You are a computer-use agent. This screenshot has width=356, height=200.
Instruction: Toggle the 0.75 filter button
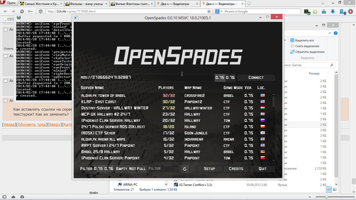(x=98, y=169)
